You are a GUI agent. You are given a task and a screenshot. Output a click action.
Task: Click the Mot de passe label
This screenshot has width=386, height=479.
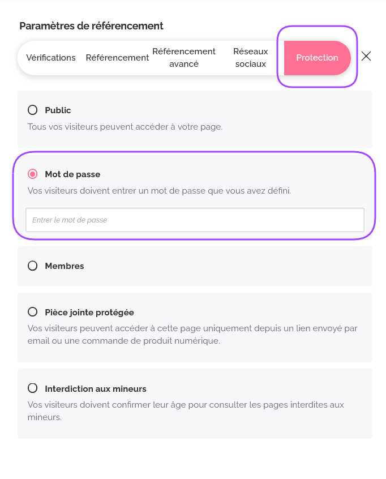coord(72,174)
